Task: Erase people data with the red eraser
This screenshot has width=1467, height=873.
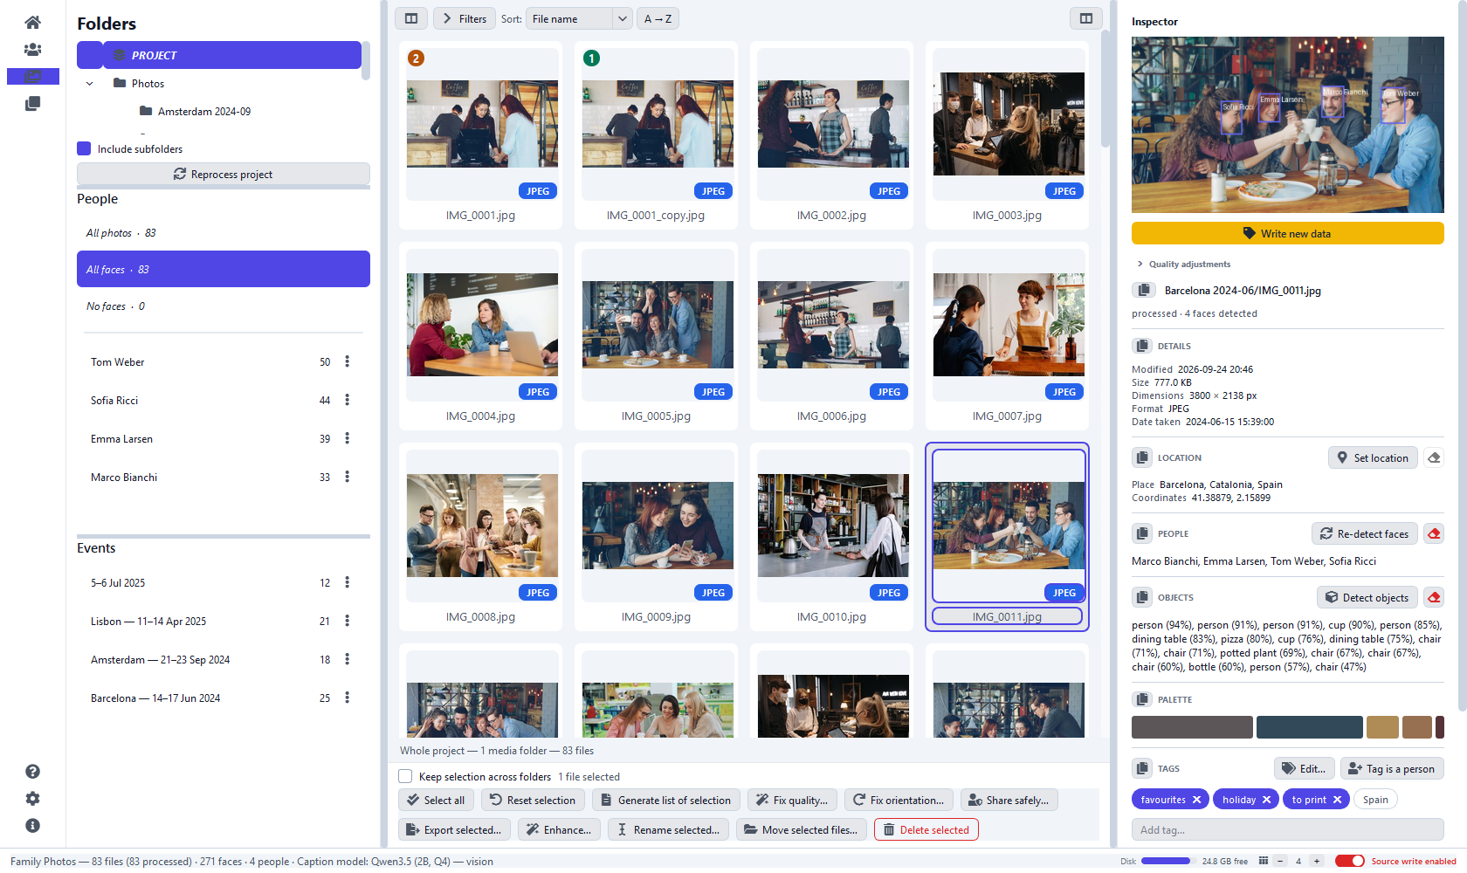Action: click(x=1434, y=534)
